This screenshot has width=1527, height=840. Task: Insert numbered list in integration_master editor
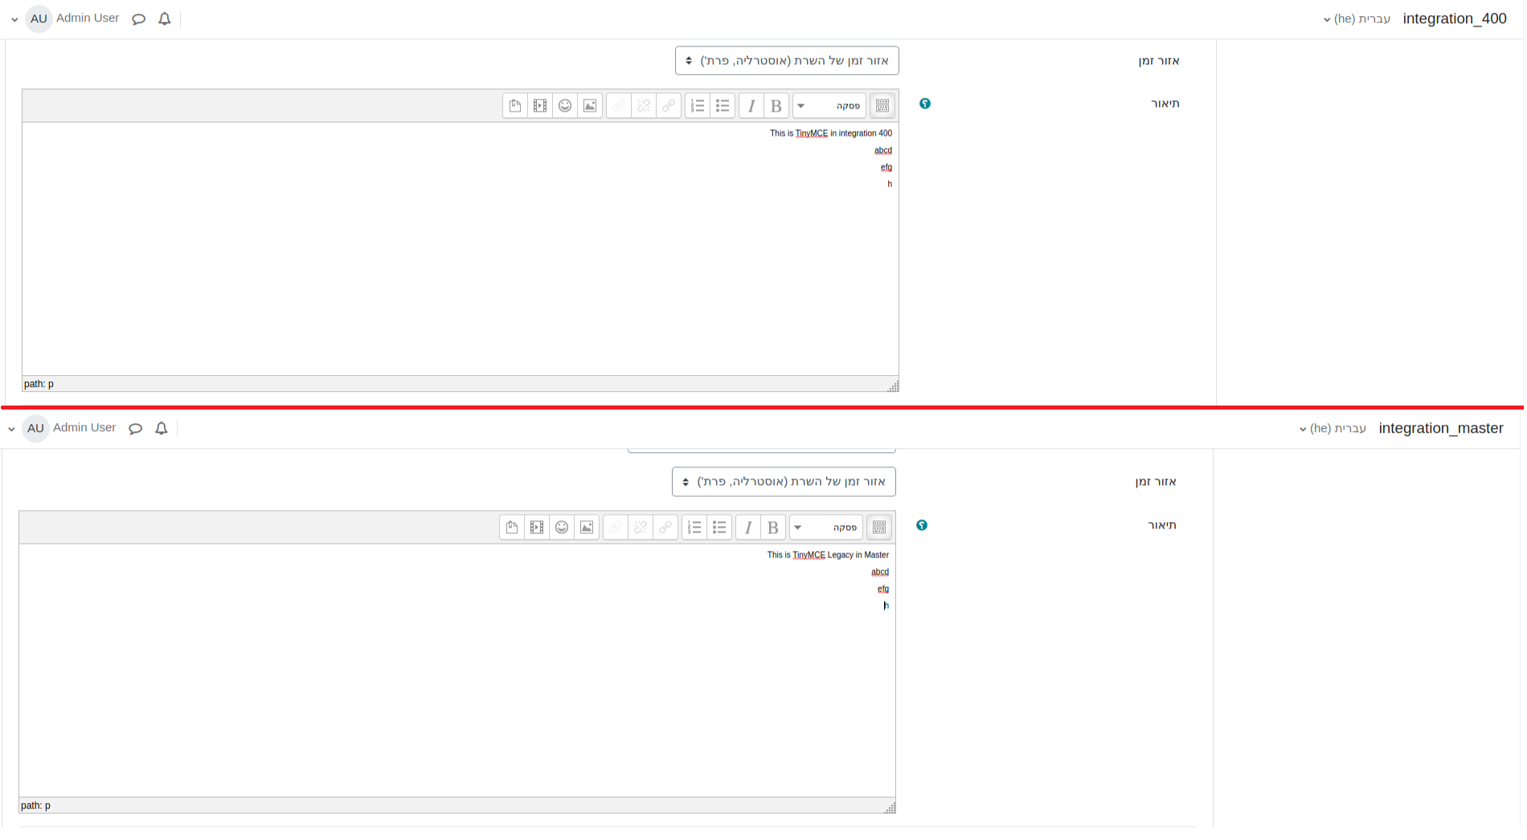pyautogui.click(x=694, y=528)
